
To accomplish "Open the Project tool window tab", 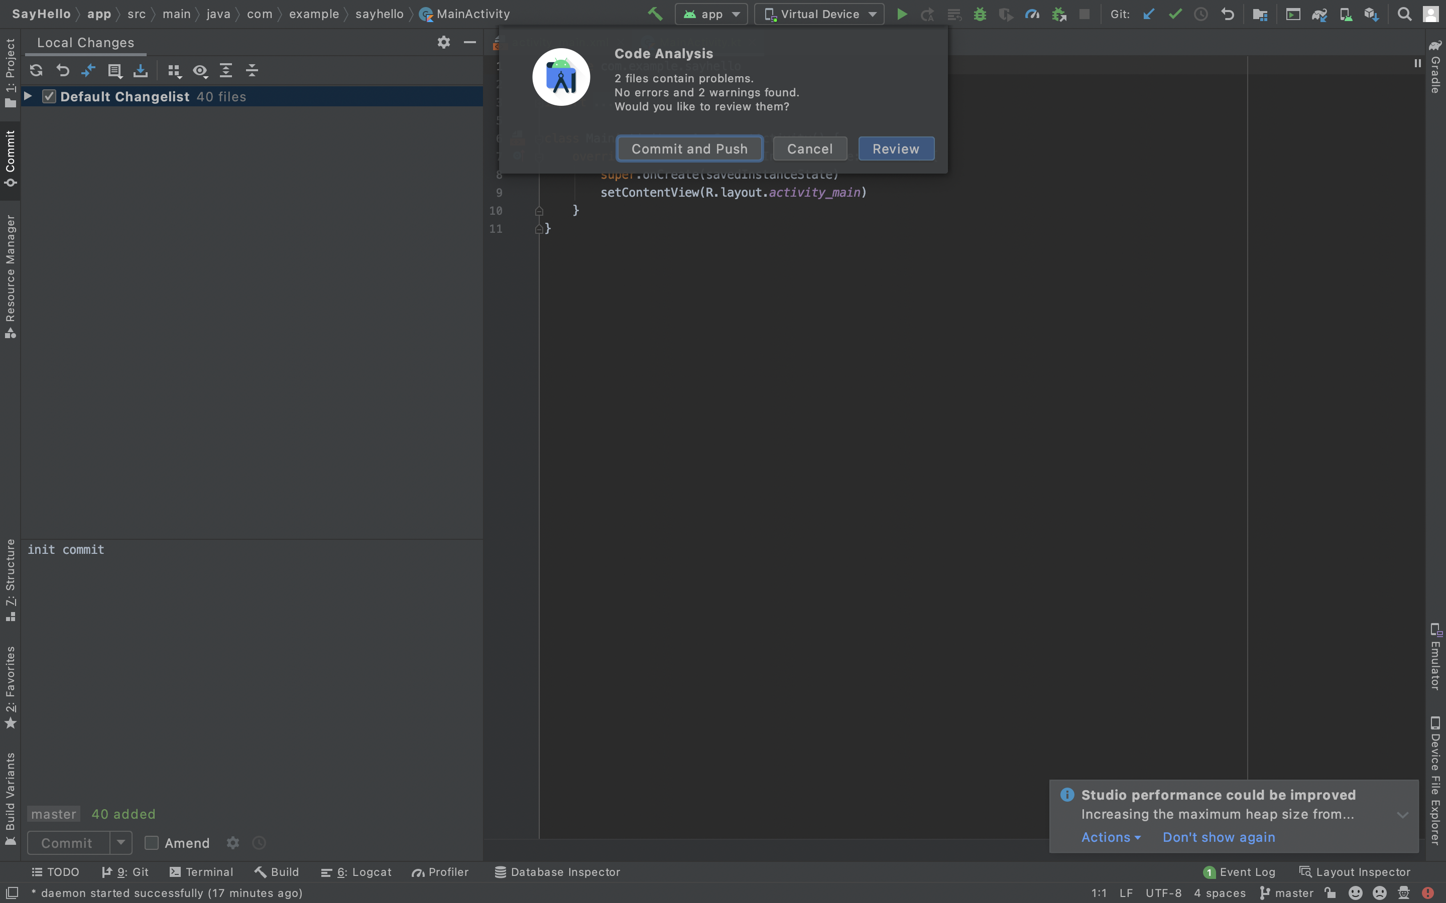I will click(10, 73).
